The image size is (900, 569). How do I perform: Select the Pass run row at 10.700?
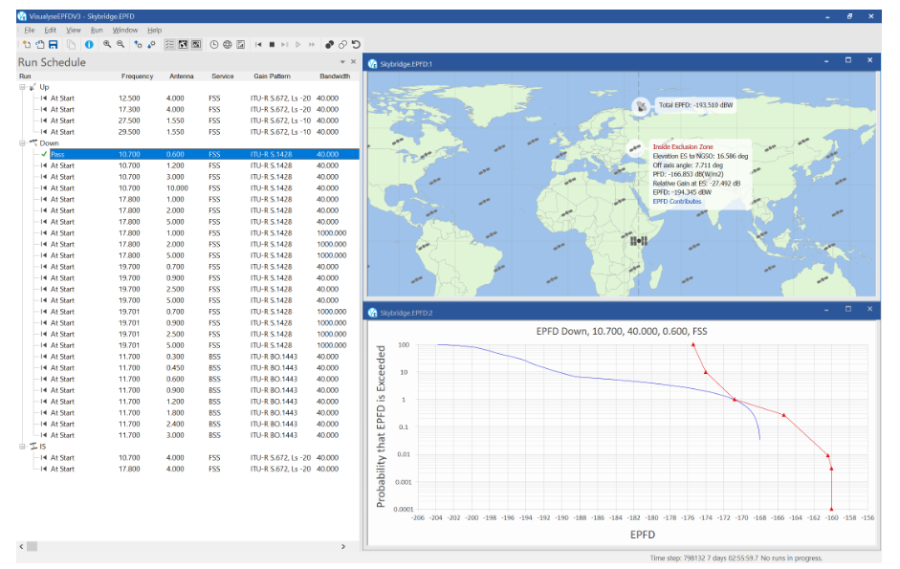click(196, 154)
